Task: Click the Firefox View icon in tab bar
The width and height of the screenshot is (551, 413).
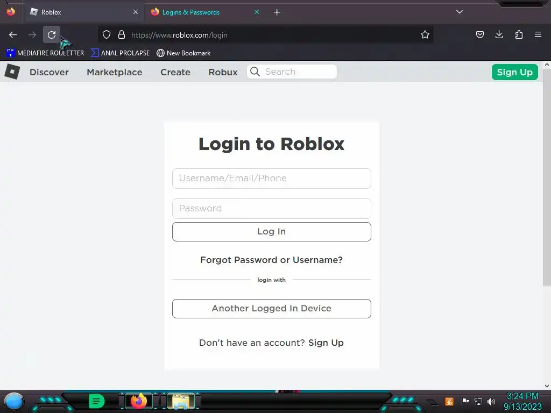Action: pyautogui.click(x=11, y=12)
